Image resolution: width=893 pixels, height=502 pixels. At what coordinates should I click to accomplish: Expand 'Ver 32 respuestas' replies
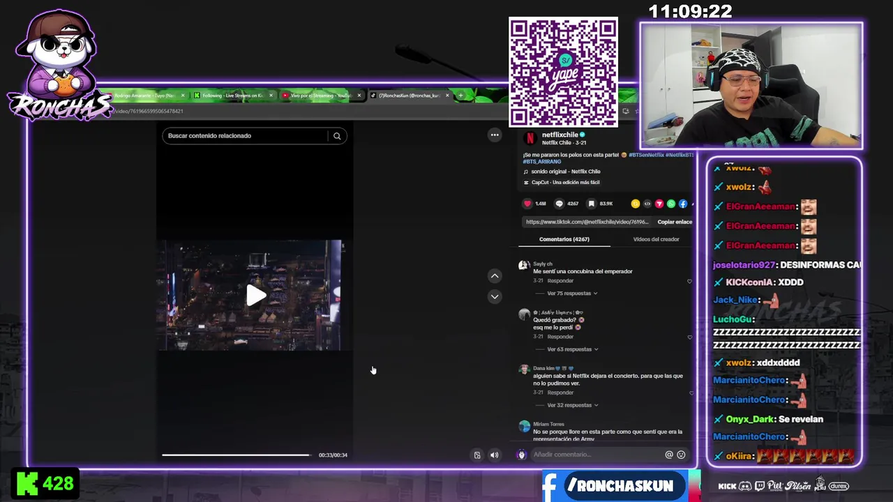coord(572,405)
